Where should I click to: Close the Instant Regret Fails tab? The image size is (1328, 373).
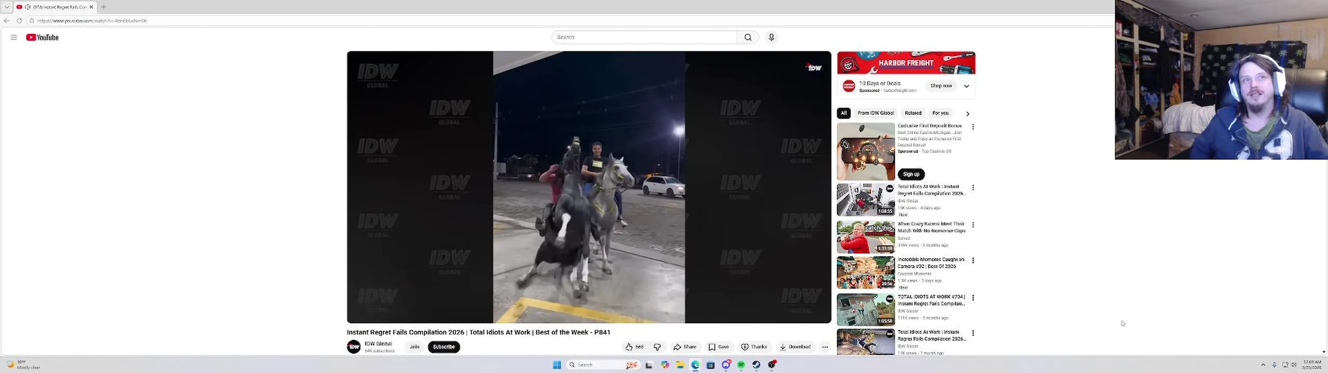pyautogui.click(x=91, y=7)
